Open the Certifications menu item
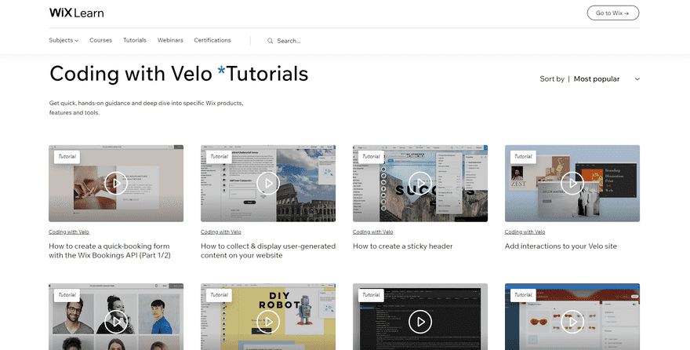This screenshot has height=350, width=690. (212, 40)
